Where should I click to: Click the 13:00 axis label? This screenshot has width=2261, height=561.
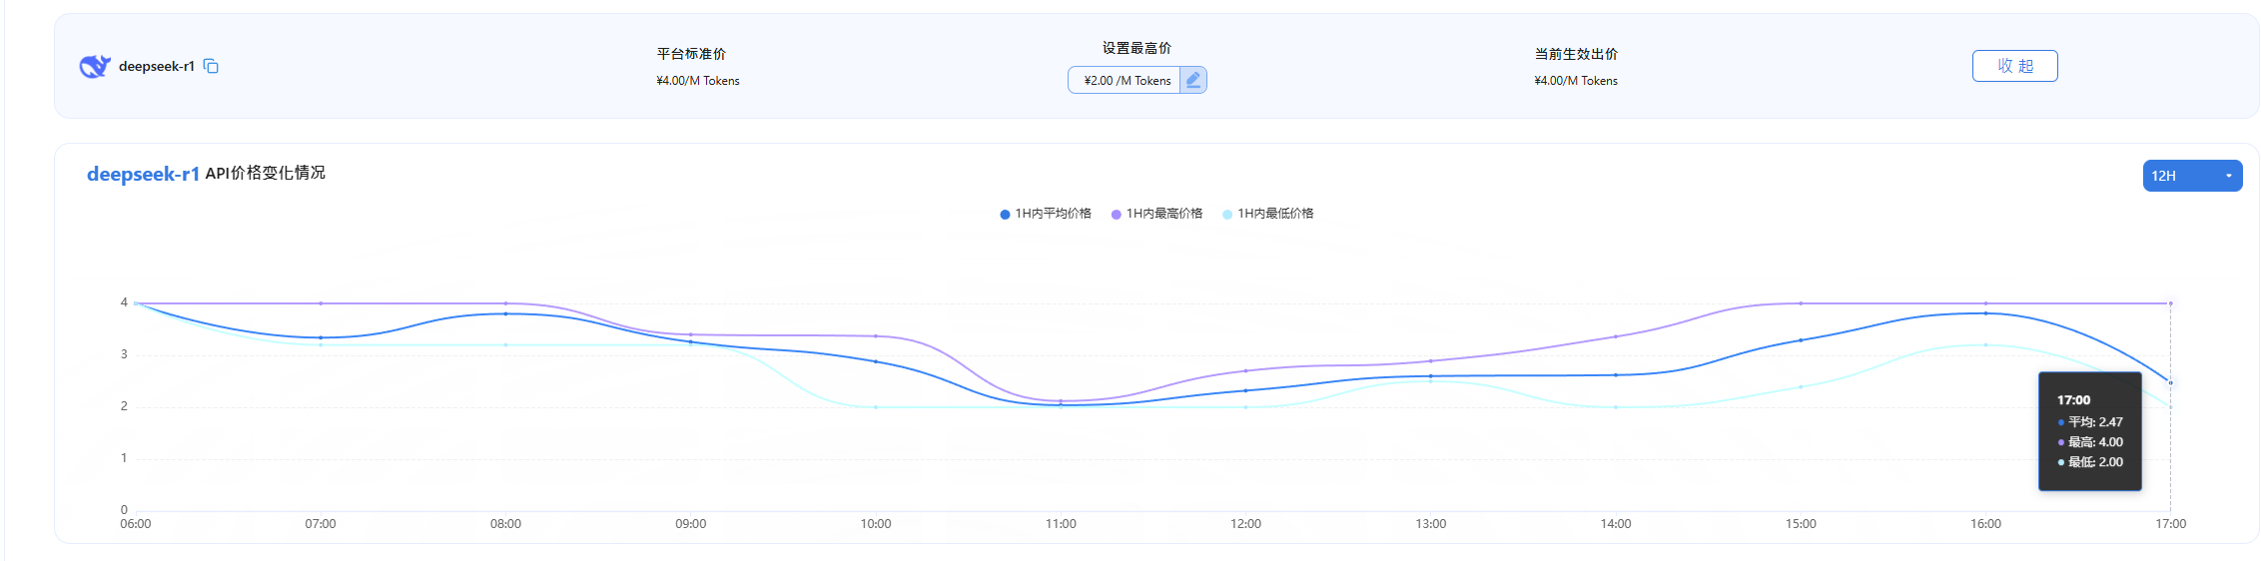point(1431,524)
